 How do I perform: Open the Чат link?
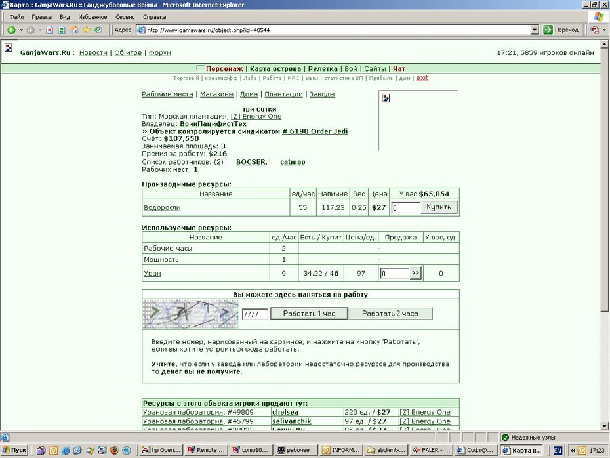point(399,69)
